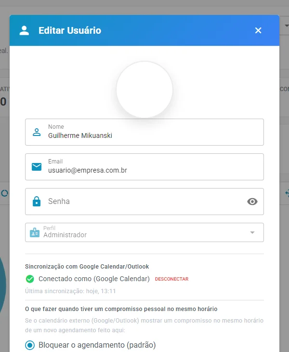Click Conectado como (Google Calendar) text
289x352 pixels.
[x=94, y=279]
